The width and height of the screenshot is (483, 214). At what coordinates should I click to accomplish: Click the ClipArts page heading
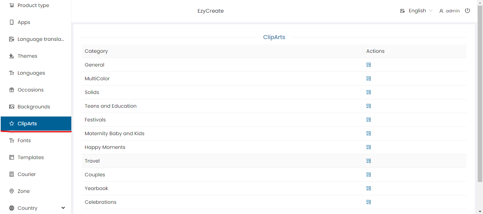[274, 37]
